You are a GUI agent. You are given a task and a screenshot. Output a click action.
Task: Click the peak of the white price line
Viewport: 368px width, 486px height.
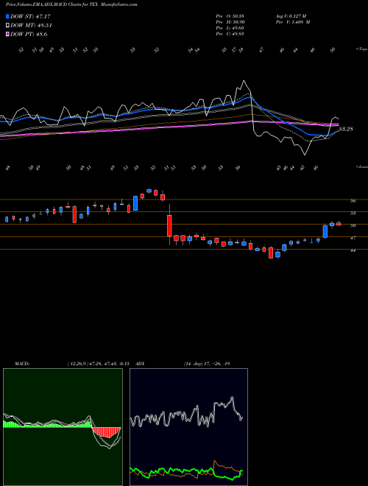[x=244, y=81]
